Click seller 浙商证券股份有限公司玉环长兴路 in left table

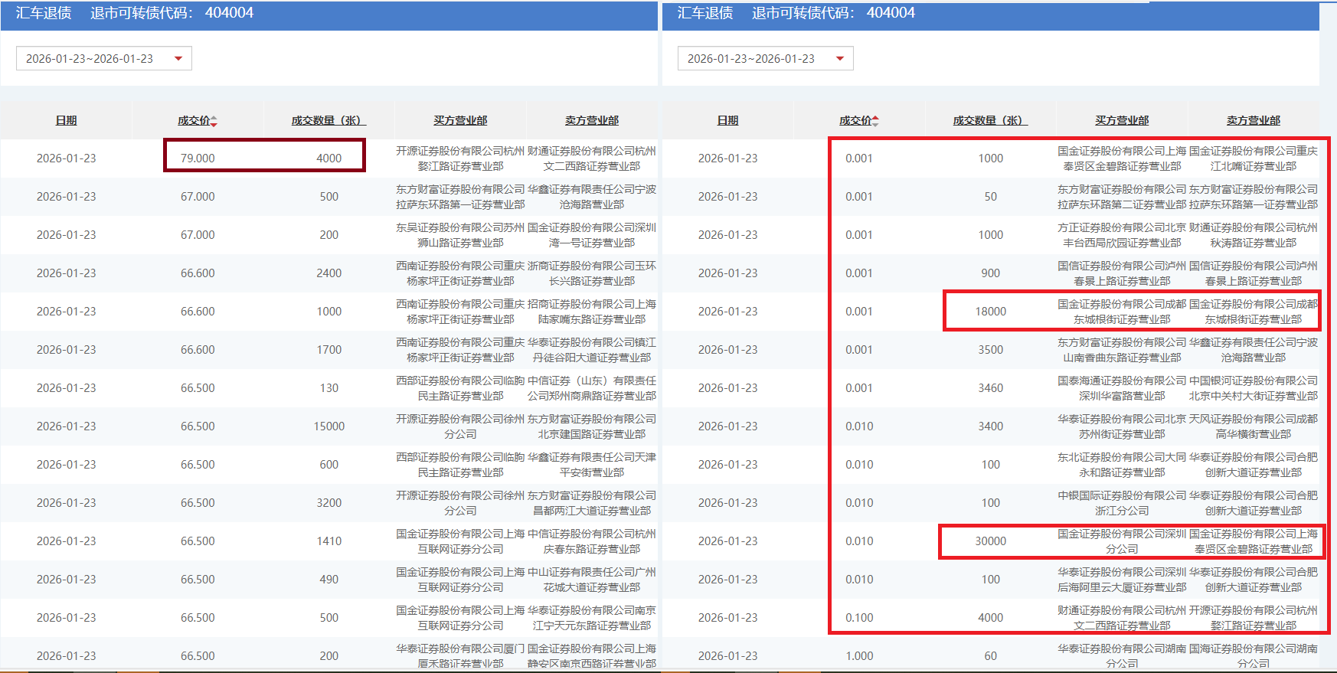(x=592, y=273)
